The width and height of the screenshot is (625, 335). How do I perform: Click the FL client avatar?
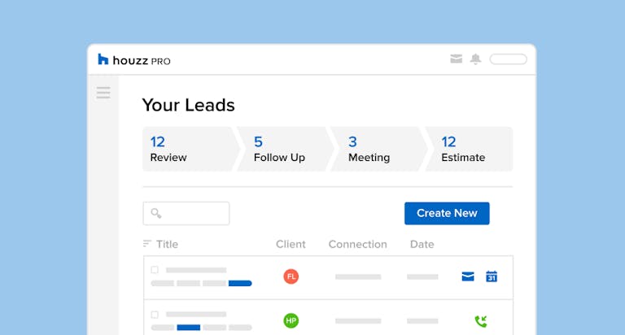291,276
